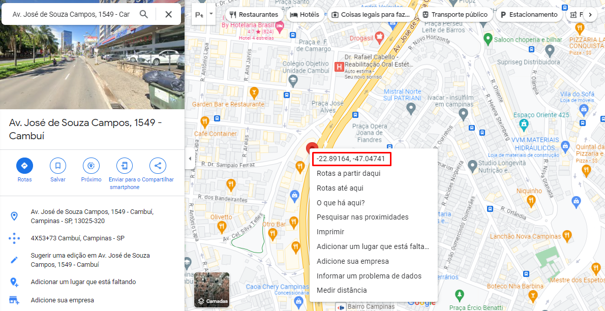Click the search magnifier icon
Image resolution: width=605 pixels, height=311 pixels.
[x=143, y=15]
